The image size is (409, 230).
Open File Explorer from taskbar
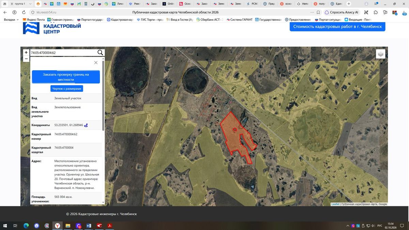[68, 226]
